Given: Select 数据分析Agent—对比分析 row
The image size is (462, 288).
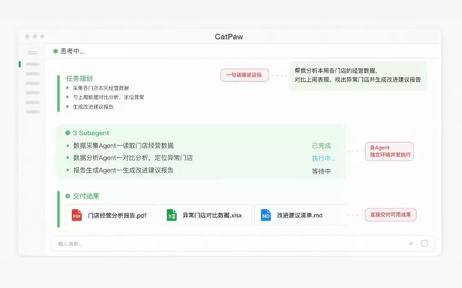Looking at the screenshot, I should [133, 158].
